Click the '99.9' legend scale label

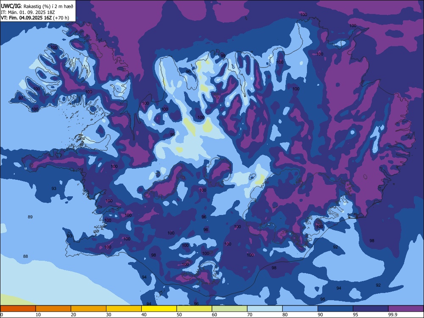tap(392, 315)
